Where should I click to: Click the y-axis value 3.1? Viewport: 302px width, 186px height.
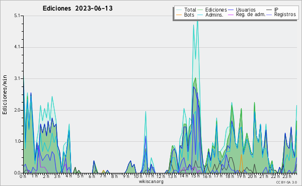click(x=17, y=78)
